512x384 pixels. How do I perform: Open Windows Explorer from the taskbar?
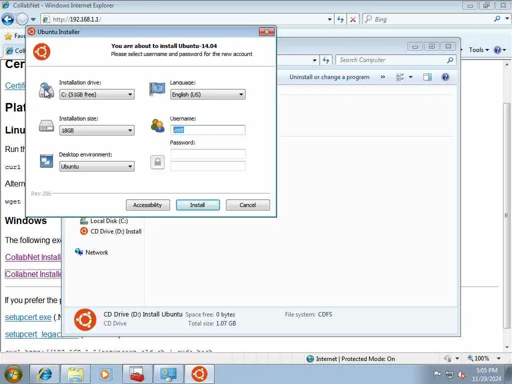click(x=75, y=374)
